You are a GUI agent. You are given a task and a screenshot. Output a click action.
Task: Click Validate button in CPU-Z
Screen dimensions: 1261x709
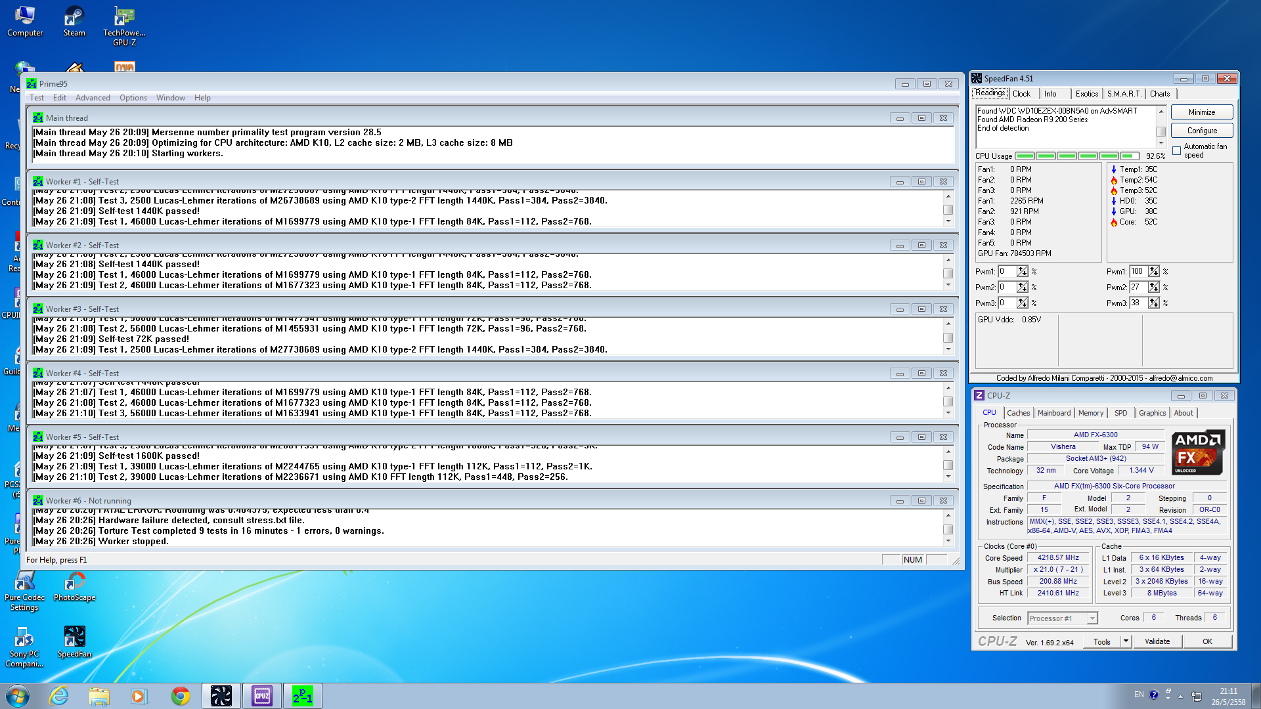(x=1157, y=641)
